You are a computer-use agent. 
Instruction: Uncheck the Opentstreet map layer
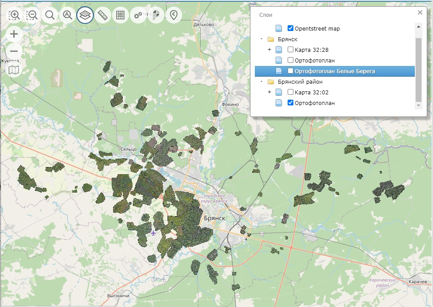[x=290, y=28]
